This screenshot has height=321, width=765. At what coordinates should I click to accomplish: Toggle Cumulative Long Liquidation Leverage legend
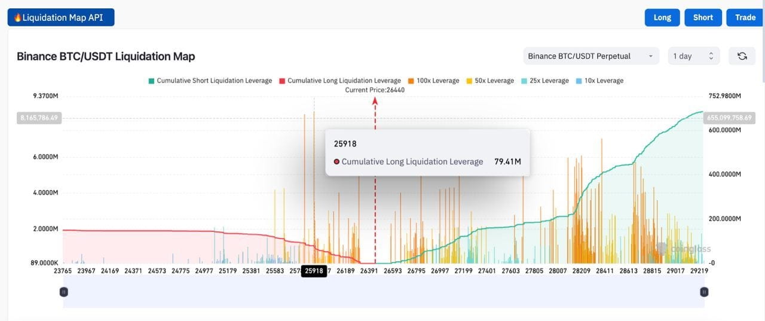click(x=340, y=81)
